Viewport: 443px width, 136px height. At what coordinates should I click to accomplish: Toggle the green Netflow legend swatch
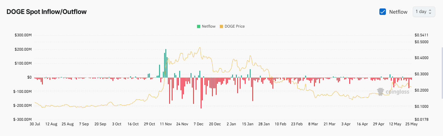click(198, 26)
